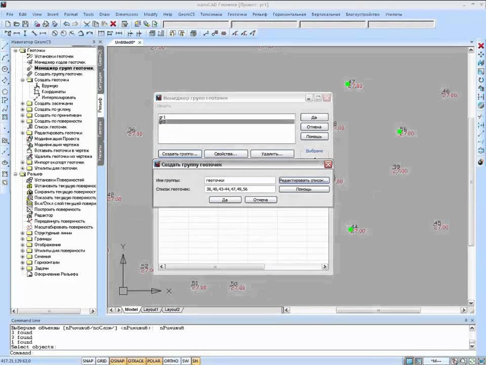Click the zoom magnifier icon in status bar
The height and width of the screenshot is (365, 486).
463,361
